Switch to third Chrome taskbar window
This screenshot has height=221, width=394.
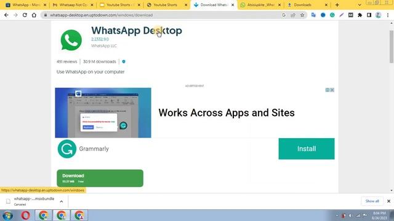(79, 215)
